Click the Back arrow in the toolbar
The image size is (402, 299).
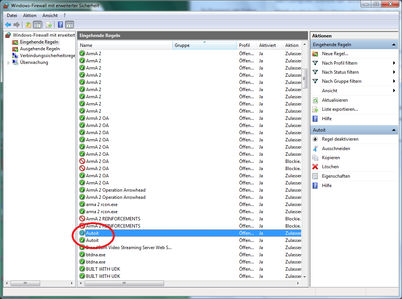(8, 25)
